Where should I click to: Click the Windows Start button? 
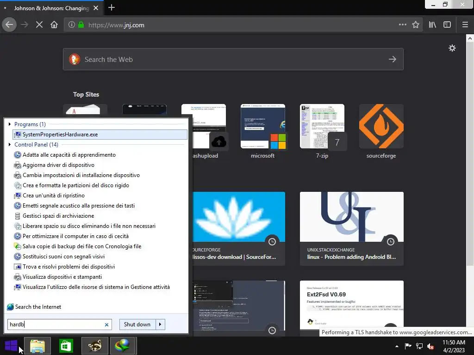click(x=11, y=346)
